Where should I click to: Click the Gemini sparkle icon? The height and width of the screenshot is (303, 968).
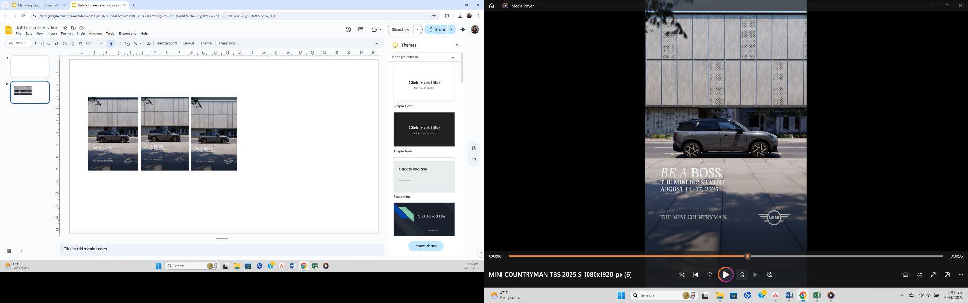tap(463, 29)
